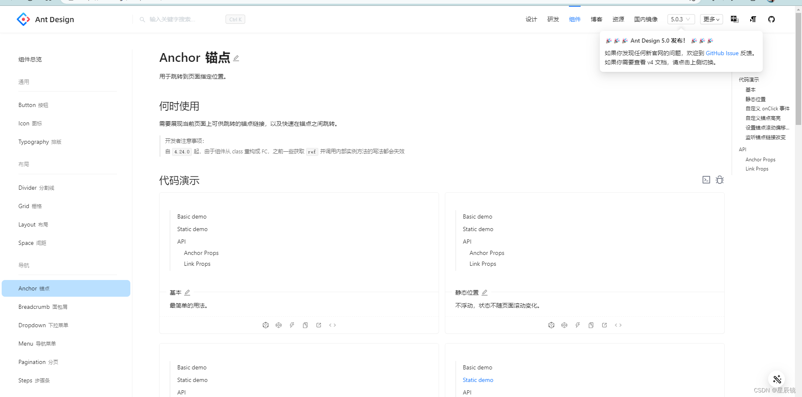Go to the 研发 nav item
802x397 pixels.
coord(553,19)
